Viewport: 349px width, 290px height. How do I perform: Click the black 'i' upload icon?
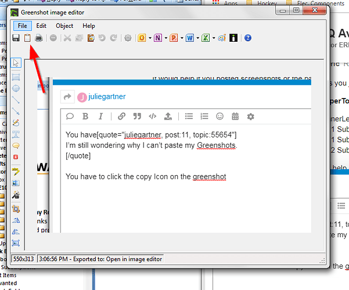click(x=233, y=38)
